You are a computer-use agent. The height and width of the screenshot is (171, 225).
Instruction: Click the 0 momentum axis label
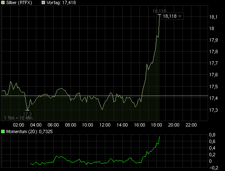[x=211, y=161]
